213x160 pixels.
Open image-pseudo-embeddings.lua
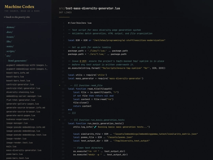[x=23, y=131]
